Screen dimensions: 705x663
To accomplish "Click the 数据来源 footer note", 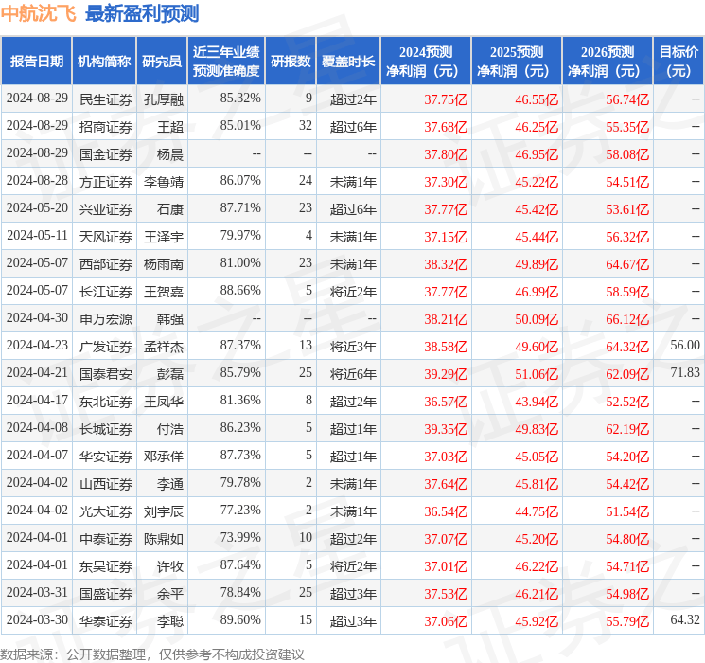I will tap(152, 654).
